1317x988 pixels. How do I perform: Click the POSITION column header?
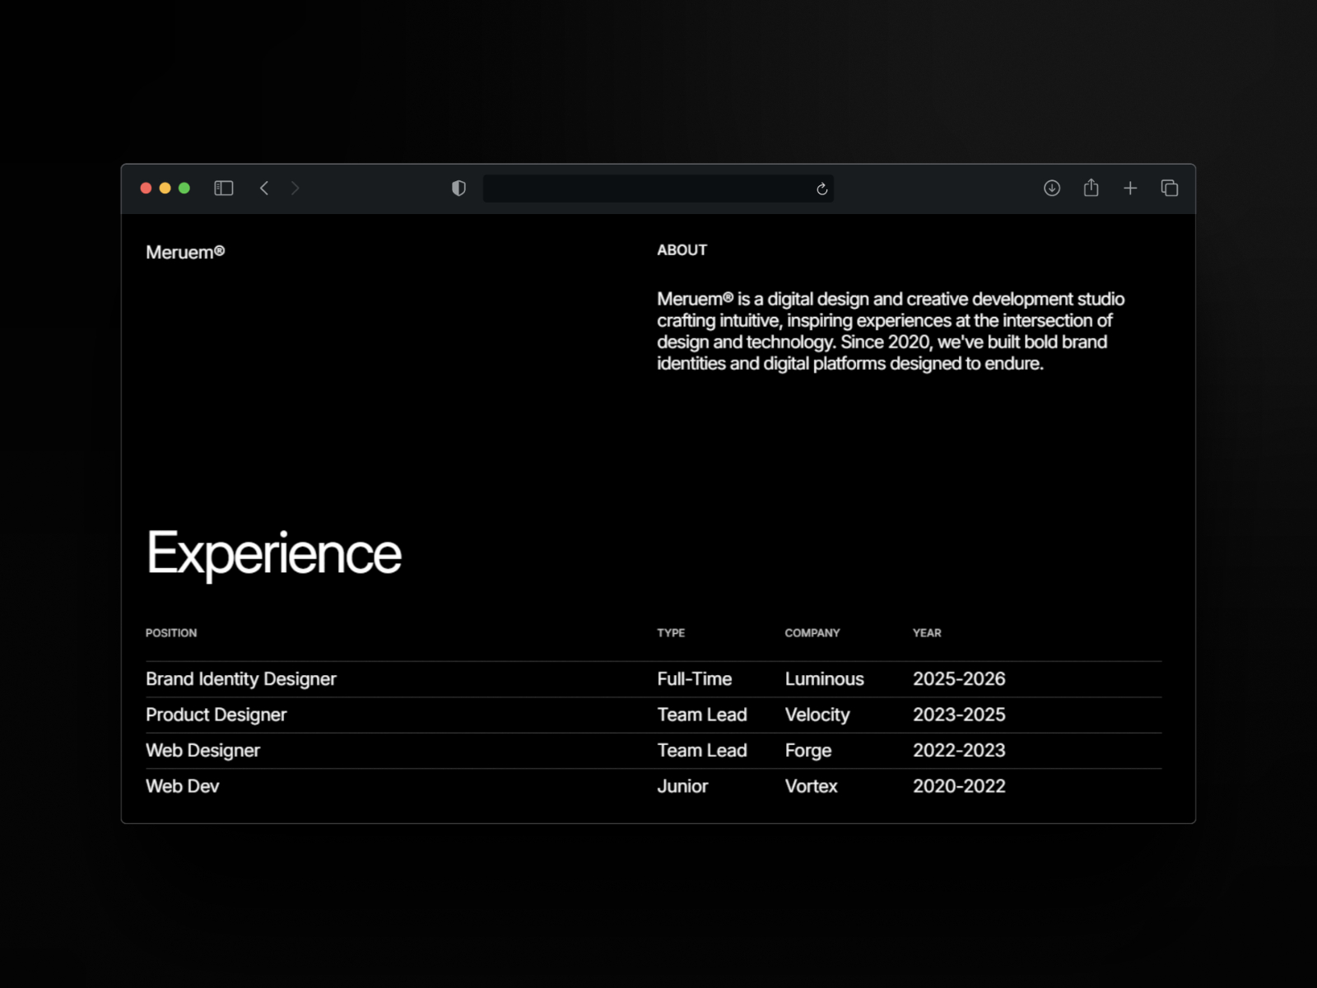tap(171, 633)
